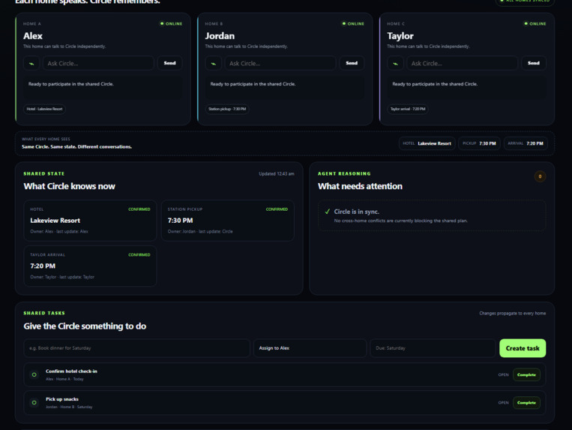Viewport: 572px width, 430px height.
Task: Click the orange attention counter badge
Action: point(540,176)
